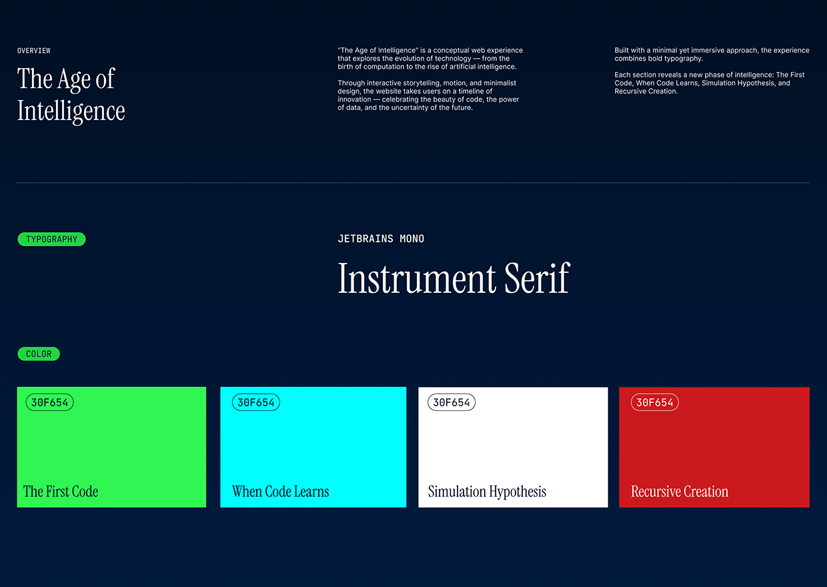Image resolution: width=827 pixels, height=587 pixels.
Task: Click the hex code badge on cyan swatch
Action: [256, 402]
